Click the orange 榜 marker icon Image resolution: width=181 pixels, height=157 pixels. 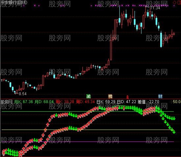click(x=110, y=96)
